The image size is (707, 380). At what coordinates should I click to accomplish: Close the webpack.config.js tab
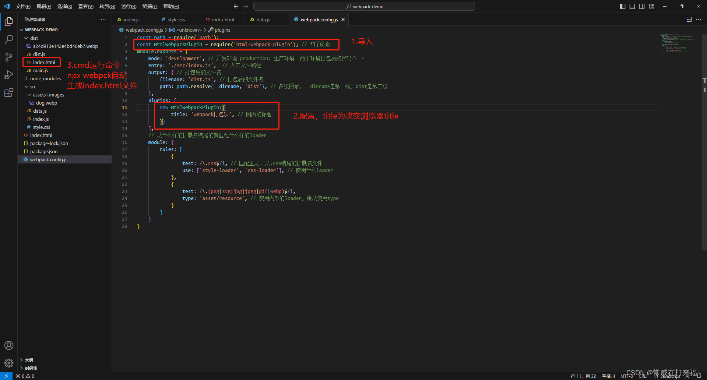pyautogui.click(x=343, y=20)
